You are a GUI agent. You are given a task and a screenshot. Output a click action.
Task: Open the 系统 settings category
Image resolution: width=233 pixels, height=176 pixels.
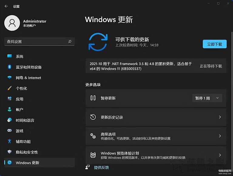click(20, 57)
